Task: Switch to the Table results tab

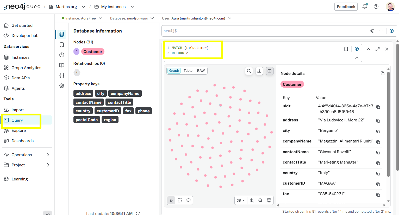Action: pos(188,70)
